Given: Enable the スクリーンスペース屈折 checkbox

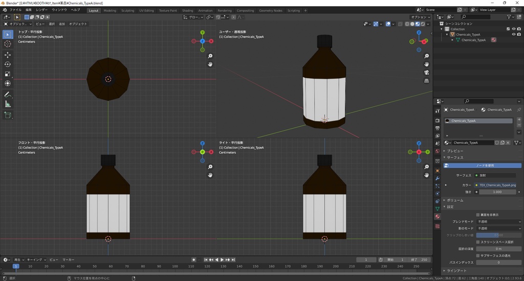Looking at the screenshot, I should pyautogui.click(x=478, y=242).
